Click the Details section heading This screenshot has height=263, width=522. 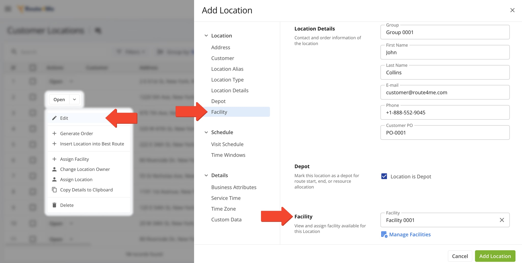tap(219, 175)
